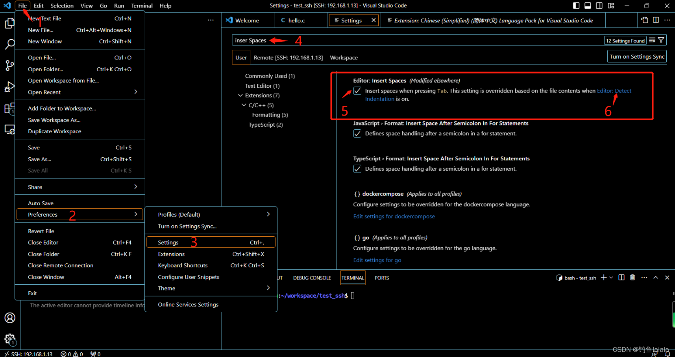Customize layout icon in title bar
This screenshot has width=675, height=357.
(611, 6)
